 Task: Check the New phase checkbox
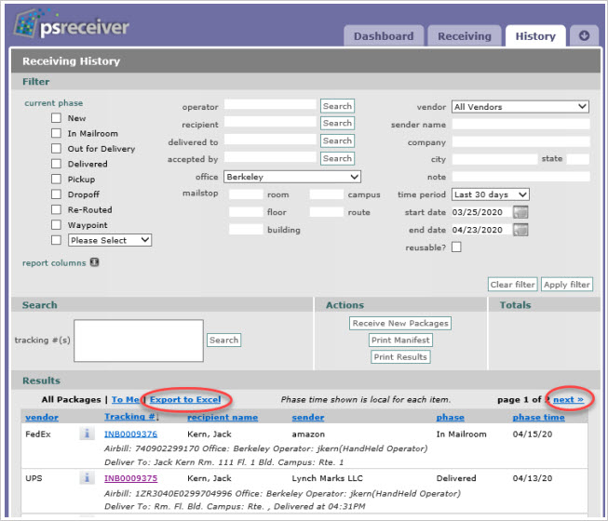(x=56, y=118)
